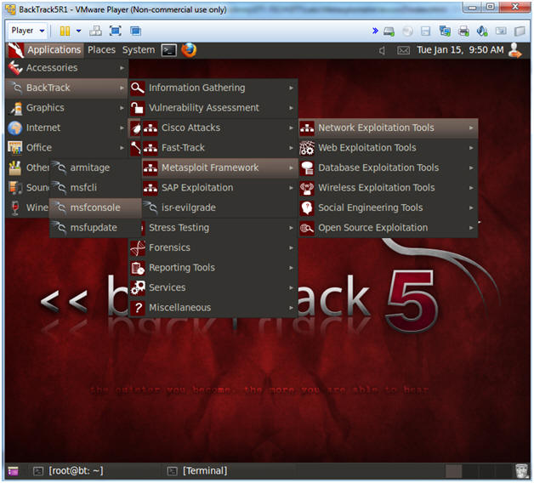Open the Services category
This screenshot has width=534, height=483.
(x=213, y=287)
